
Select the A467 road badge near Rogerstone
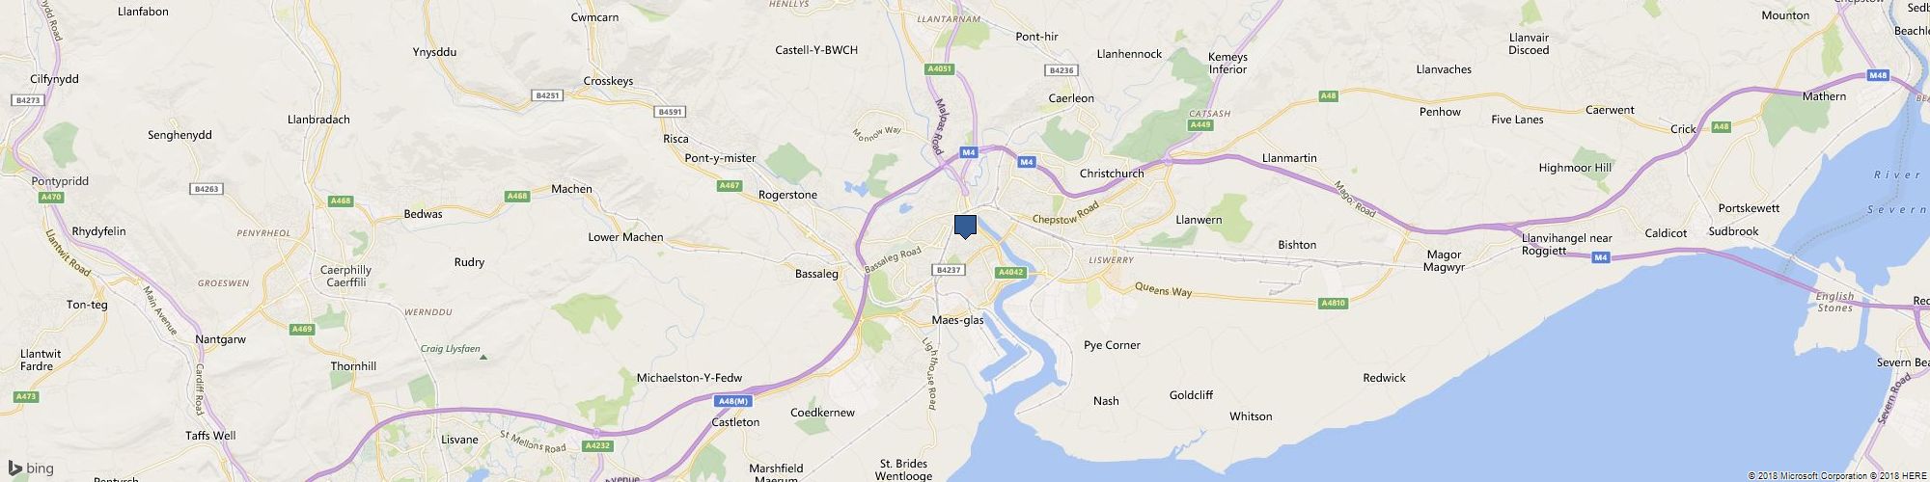[x=730, y=185]
